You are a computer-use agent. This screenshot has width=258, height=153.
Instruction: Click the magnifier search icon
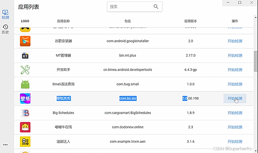(156, 7)
